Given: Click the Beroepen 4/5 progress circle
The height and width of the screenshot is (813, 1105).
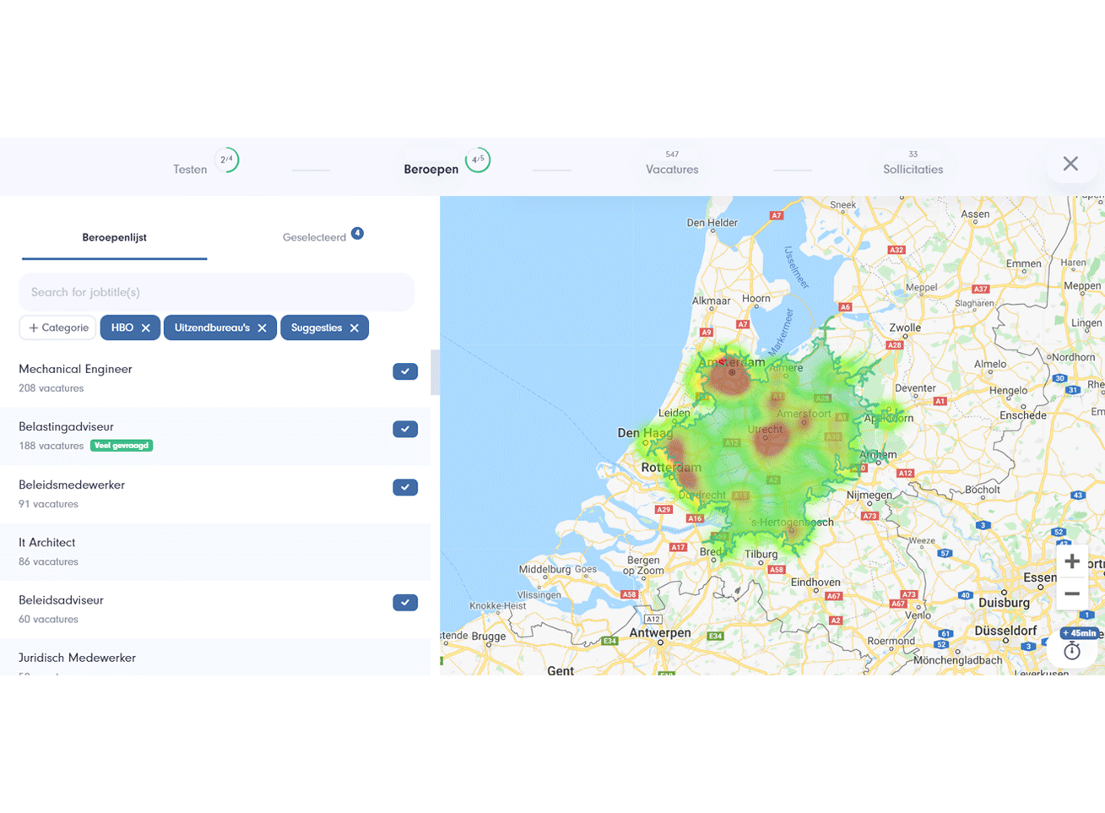Looking at the screenshot, I should coord(478,160).
